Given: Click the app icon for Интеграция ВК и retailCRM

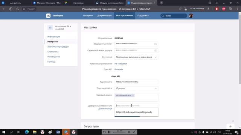Looking at the screenshot, I should pyautogui.click(x=50, y=27).
